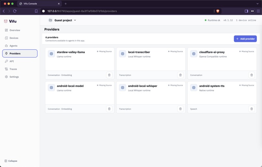Delete the android-local-model provider
Image resolution: width=262 pixels, height=167 pixels.
tap(109, 109)
